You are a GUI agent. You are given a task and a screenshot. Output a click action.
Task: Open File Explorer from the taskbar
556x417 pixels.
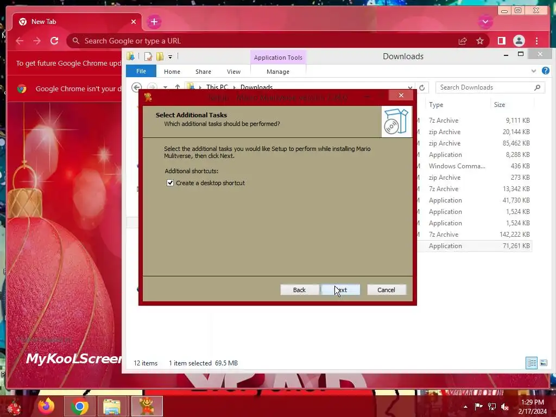112,406
